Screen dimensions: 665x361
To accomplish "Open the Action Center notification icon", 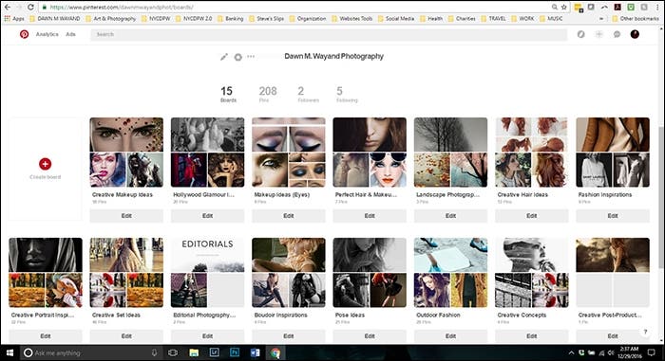I will 652,352.
